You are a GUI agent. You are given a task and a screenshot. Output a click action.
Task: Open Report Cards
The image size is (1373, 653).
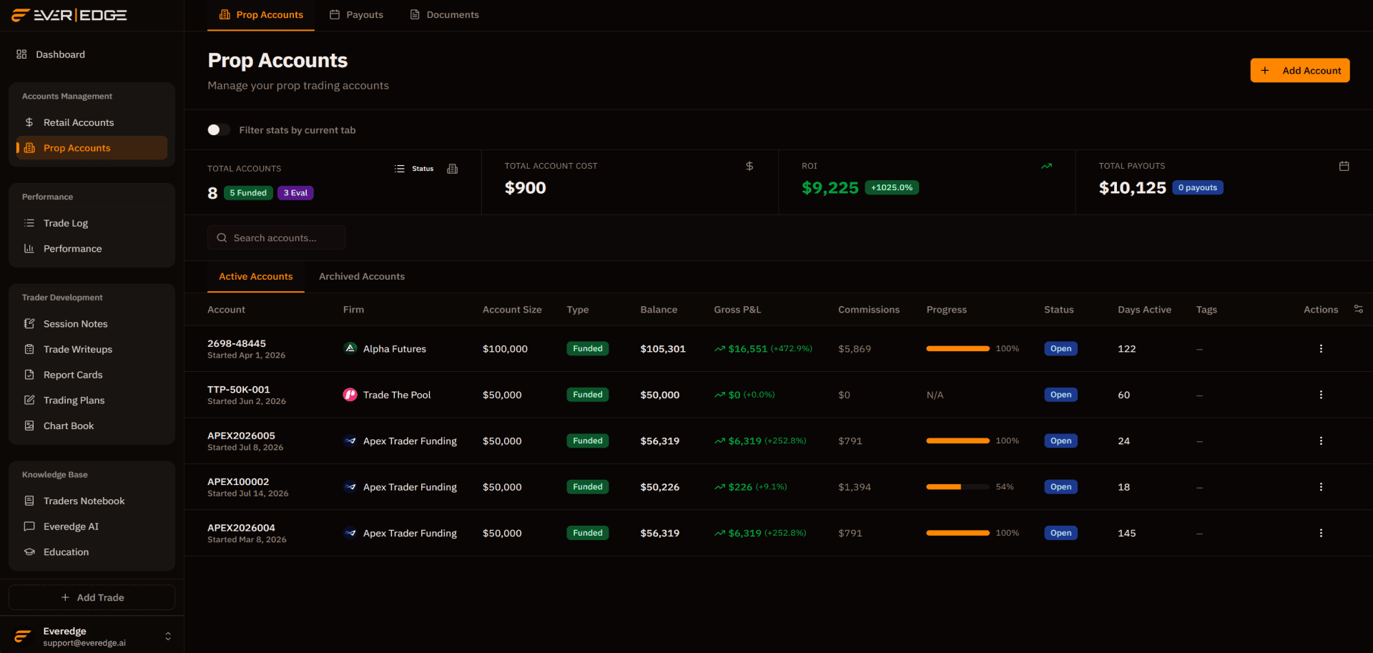click(92, 375)
